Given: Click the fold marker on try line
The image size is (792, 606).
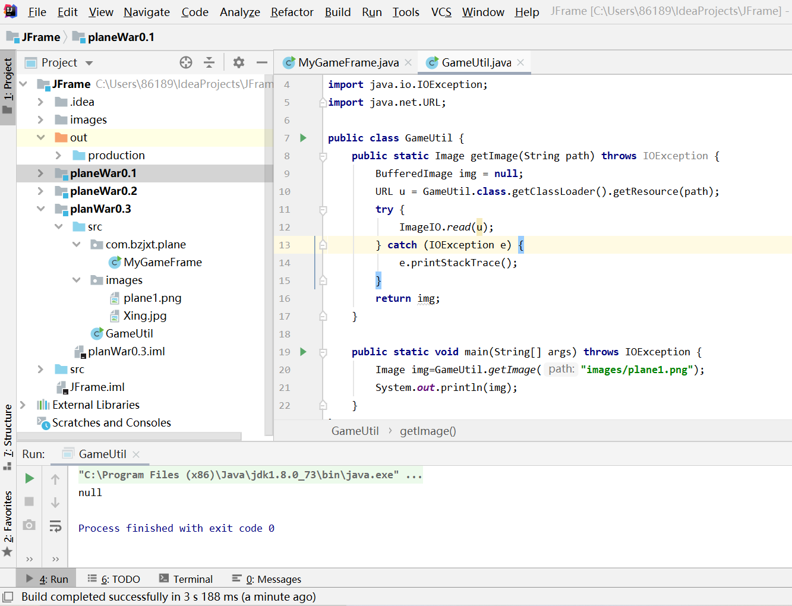Looking at the screenshot, I should coord(323,209).
